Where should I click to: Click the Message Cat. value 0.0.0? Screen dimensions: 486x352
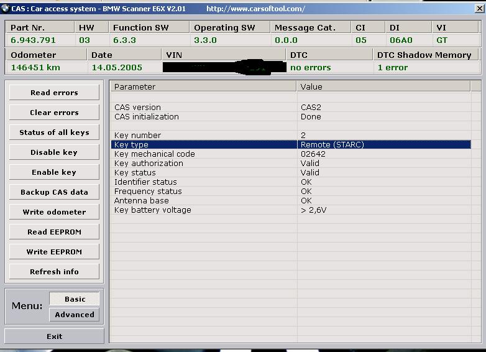tap(286, 40)
